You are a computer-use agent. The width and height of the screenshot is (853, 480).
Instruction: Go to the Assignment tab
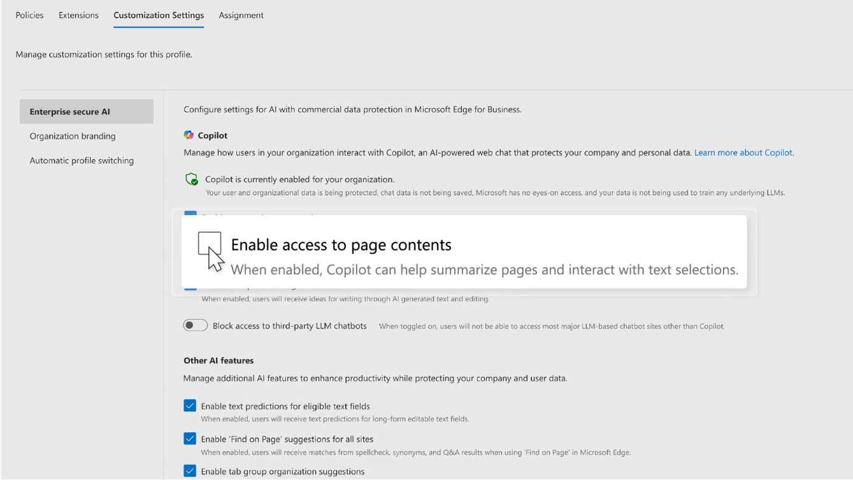(241, 15)
